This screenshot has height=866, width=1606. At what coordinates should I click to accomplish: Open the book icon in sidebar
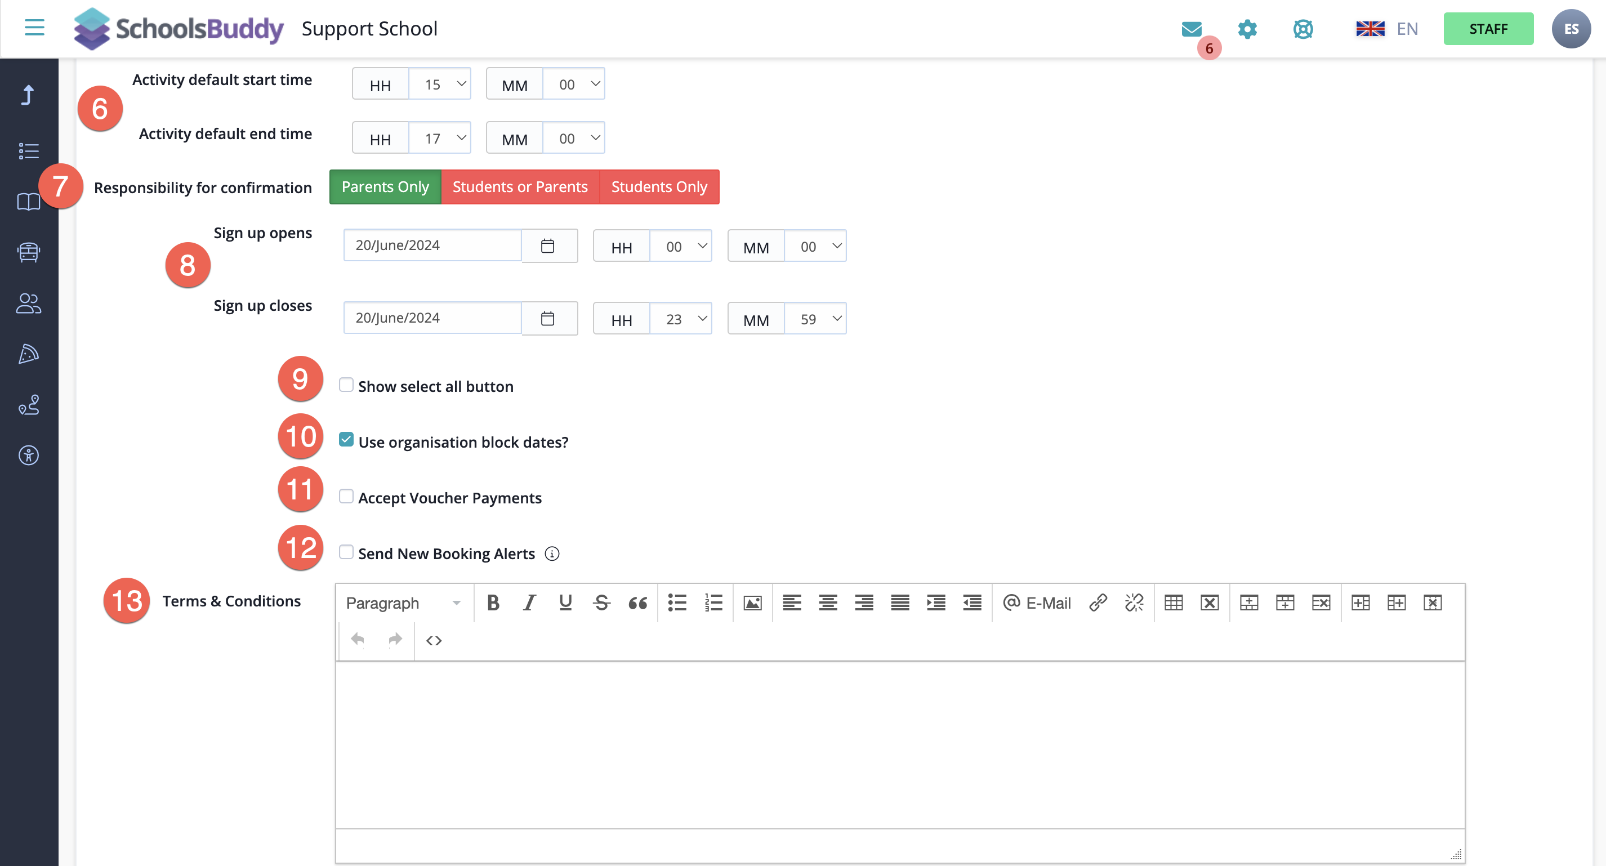pyautogui.click(x=29, y=202)
